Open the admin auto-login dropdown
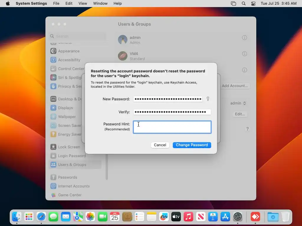The image size is (302, 226). click(x=238, y=103)
